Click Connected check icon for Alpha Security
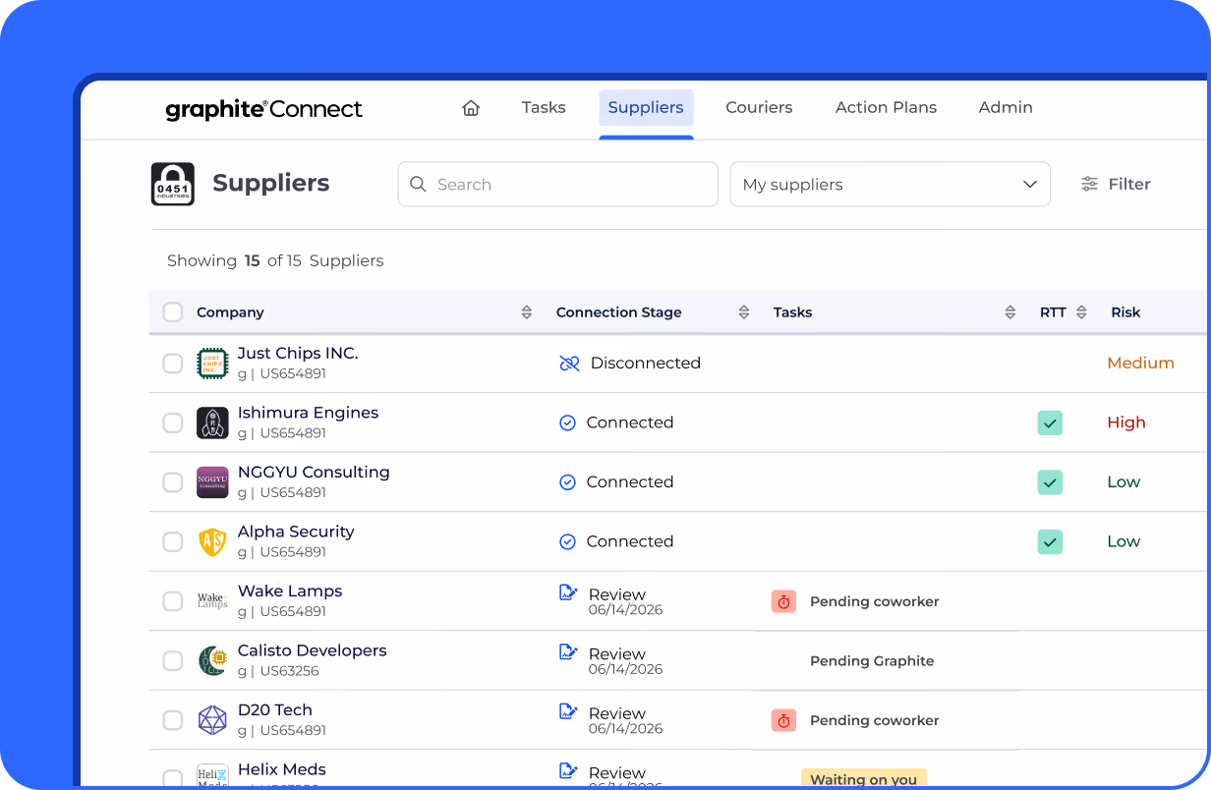 click(567, 541)
